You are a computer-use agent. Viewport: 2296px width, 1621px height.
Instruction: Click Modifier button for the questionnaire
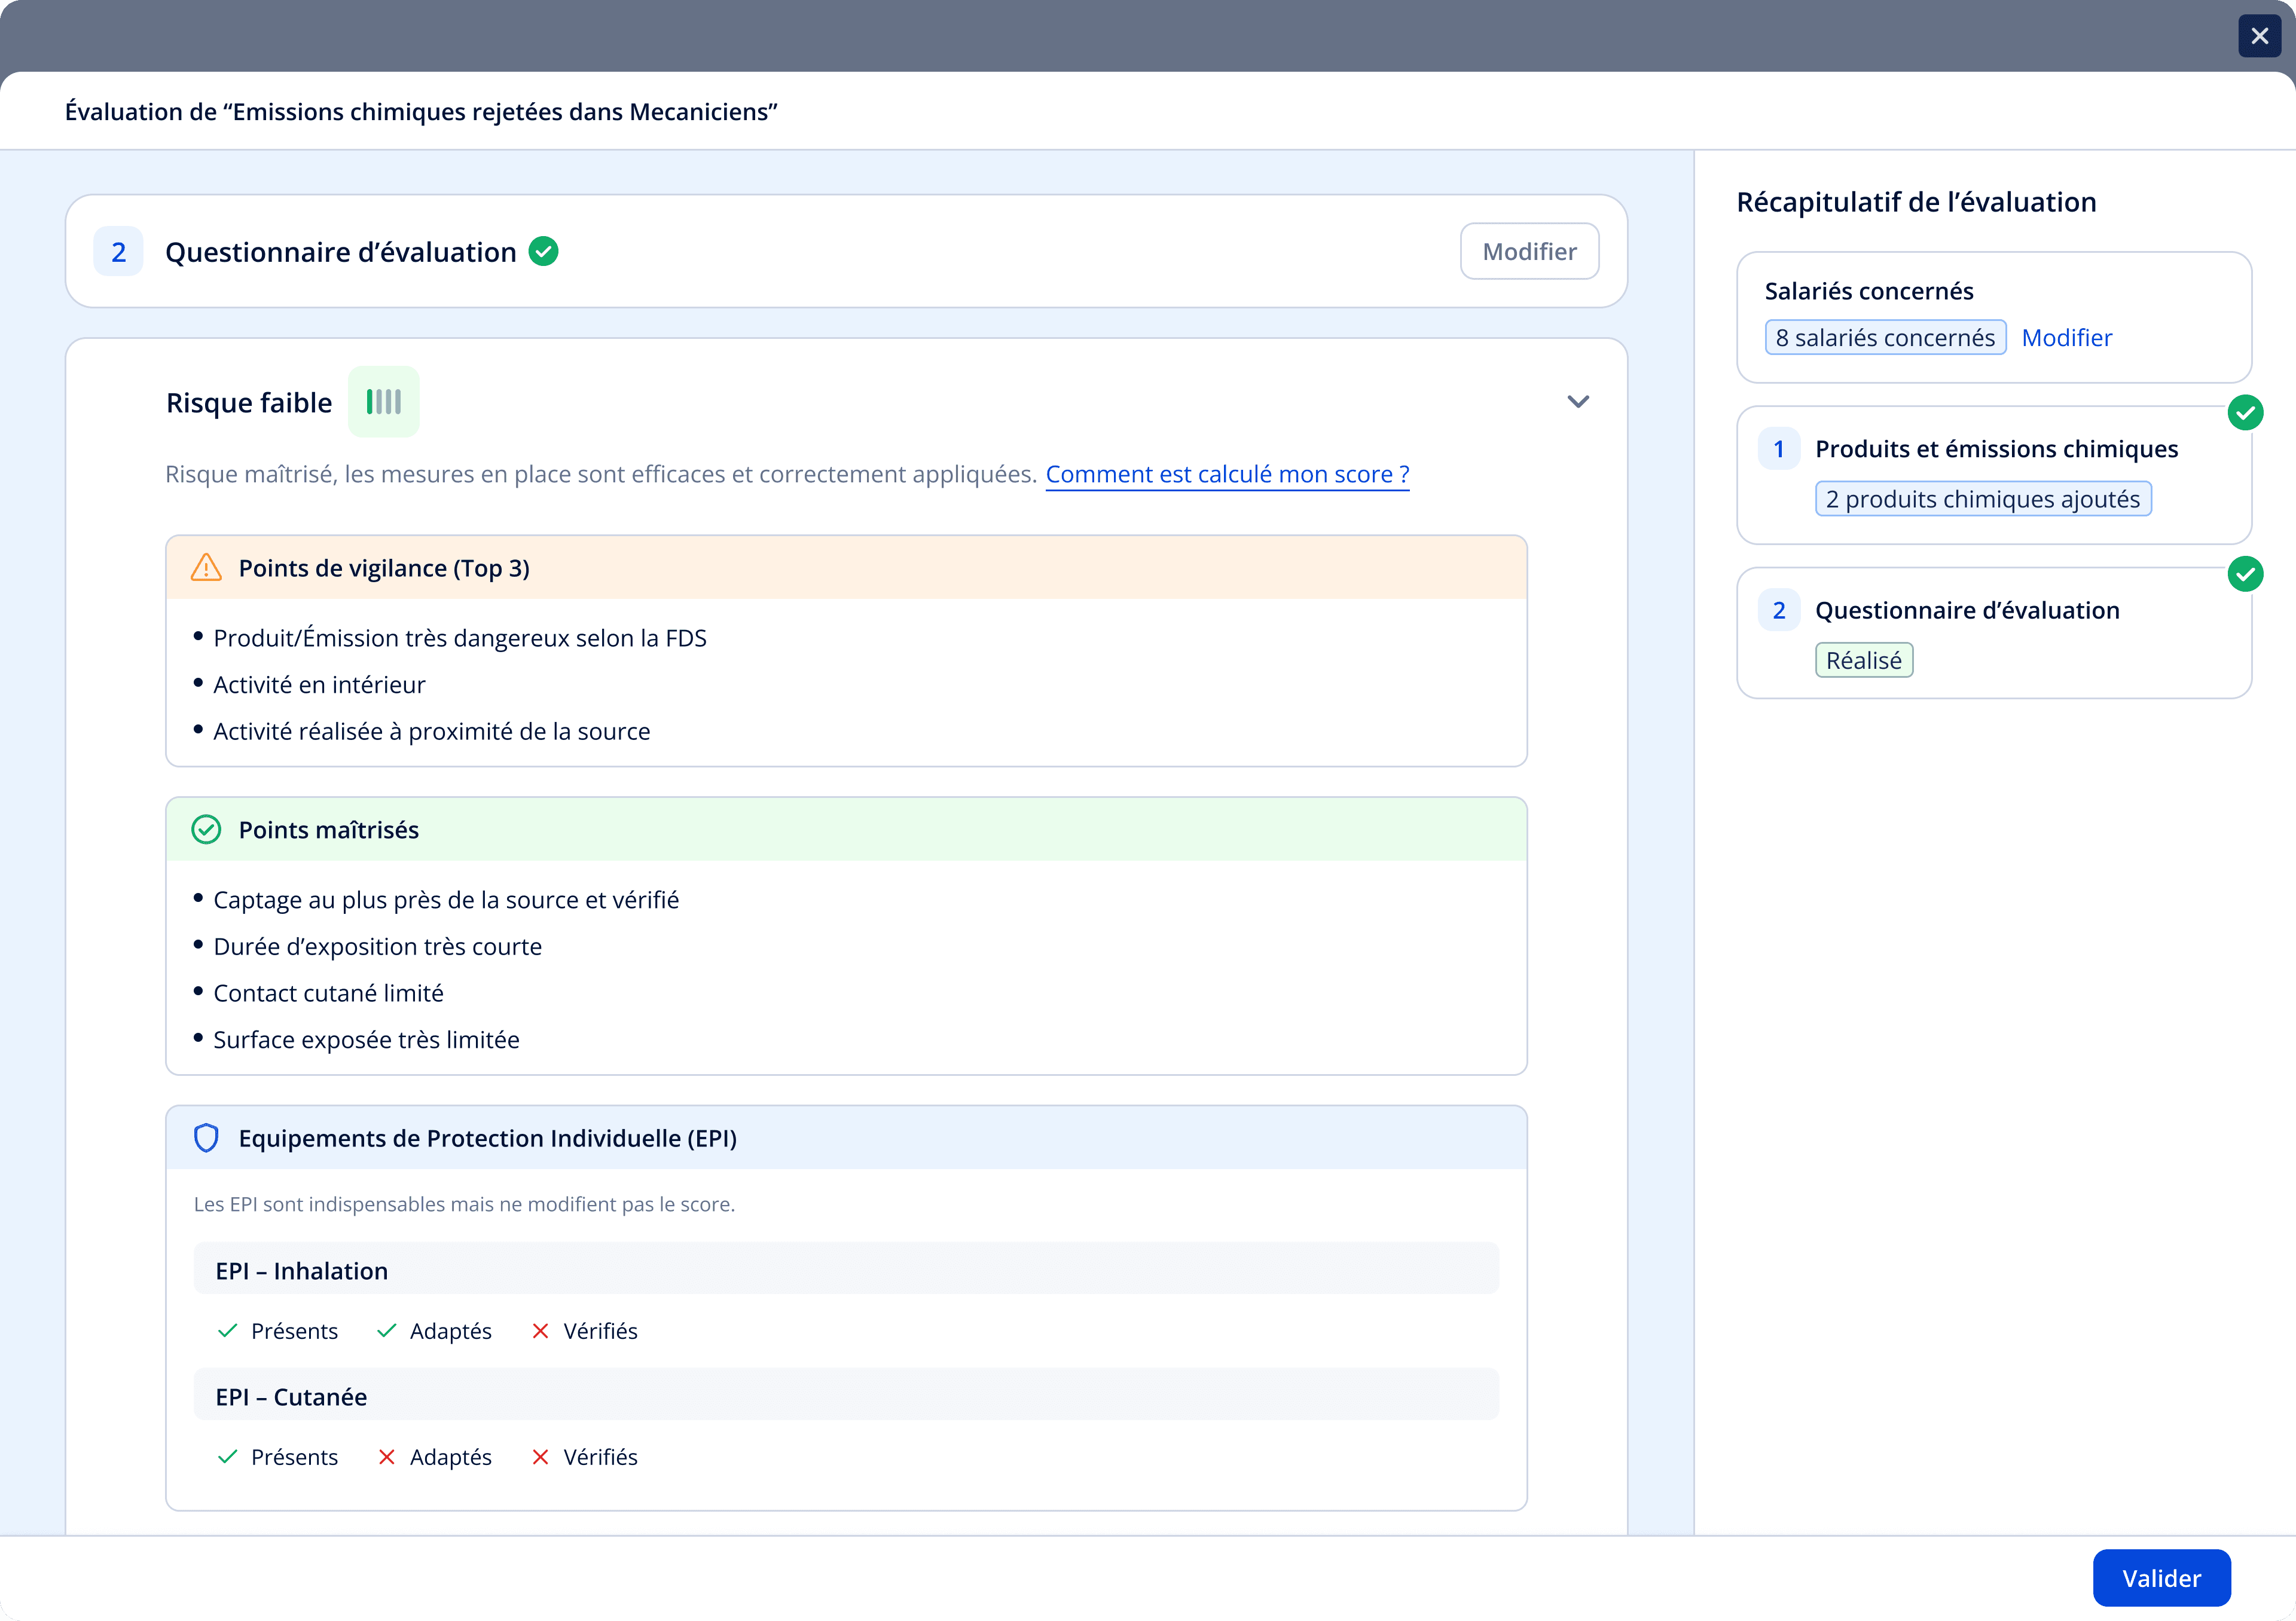[x=1529, y=252]
